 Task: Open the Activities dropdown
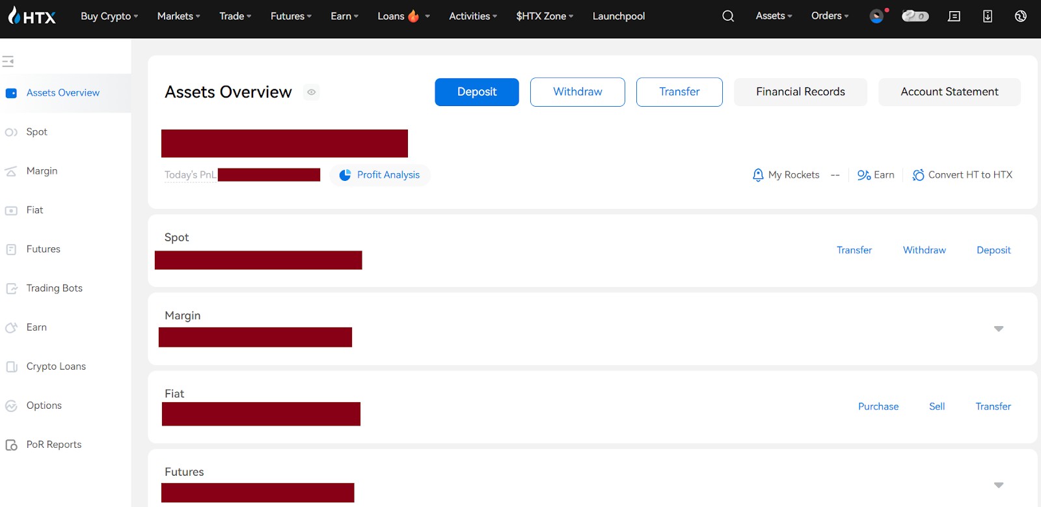click(473, 16)
